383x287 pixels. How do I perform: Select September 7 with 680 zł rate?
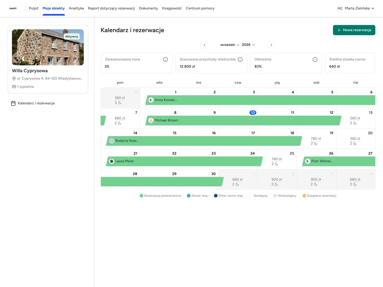pyautogui.click(x=120, y=119)
